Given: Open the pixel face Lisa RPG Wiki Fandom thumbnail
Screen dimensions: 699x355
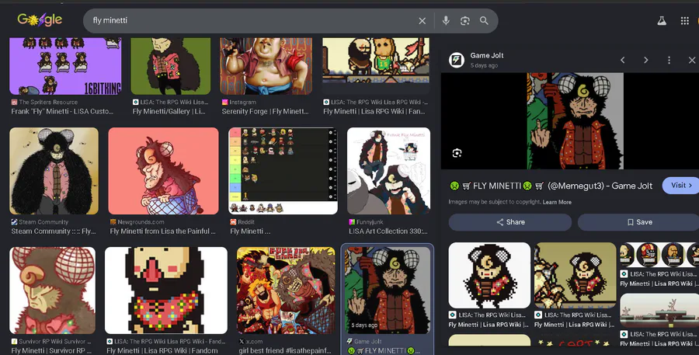Looking at the screenshot, I should coord(166,291).
